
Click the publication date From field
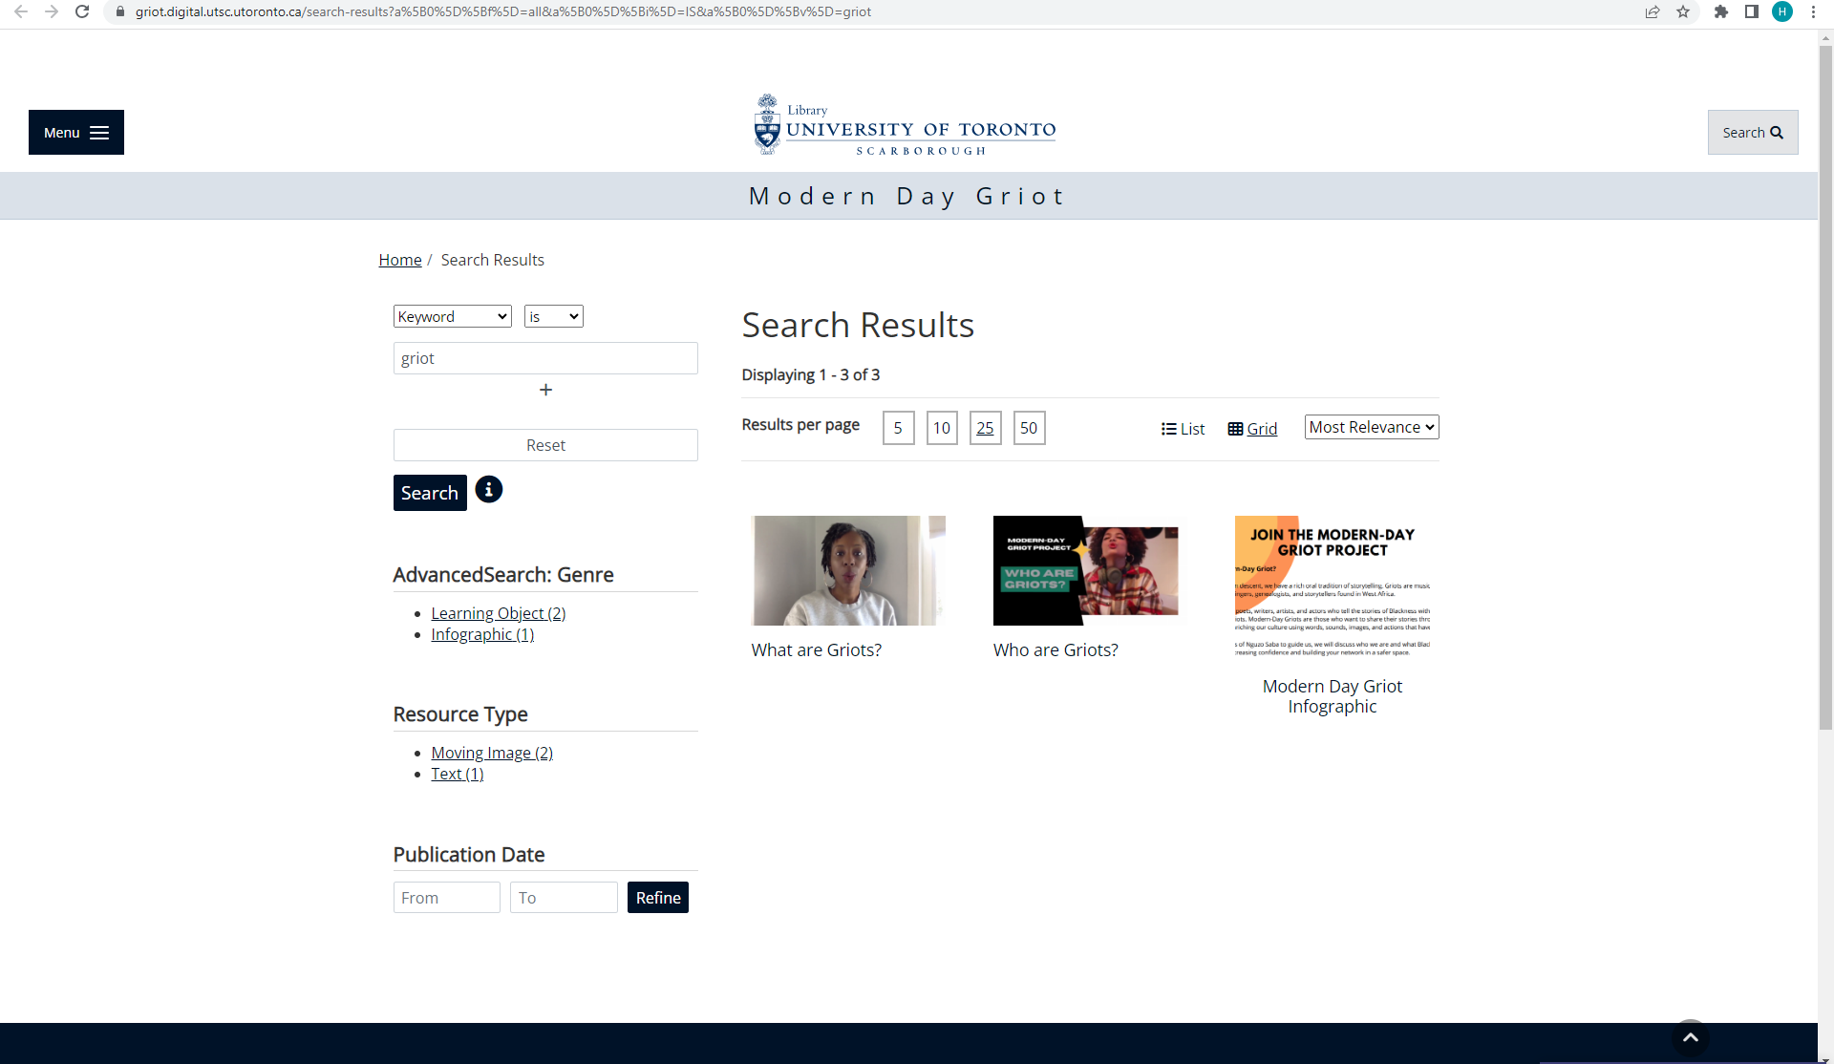pos(447,898)
